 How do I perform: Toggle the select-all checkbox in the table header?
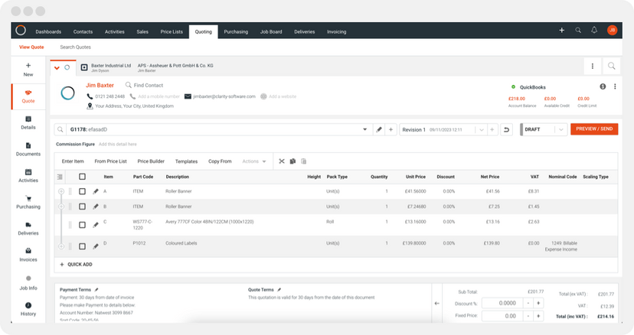[x=83, y=177]
